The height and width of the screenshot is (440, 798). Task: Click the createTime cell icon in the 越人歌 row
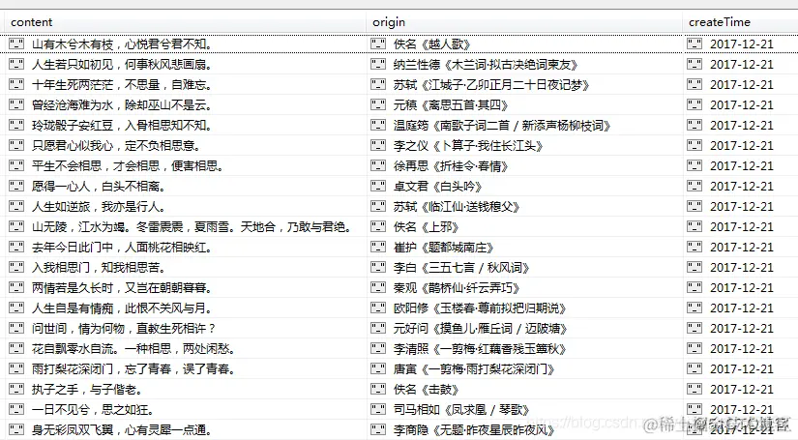pos(695,44)
